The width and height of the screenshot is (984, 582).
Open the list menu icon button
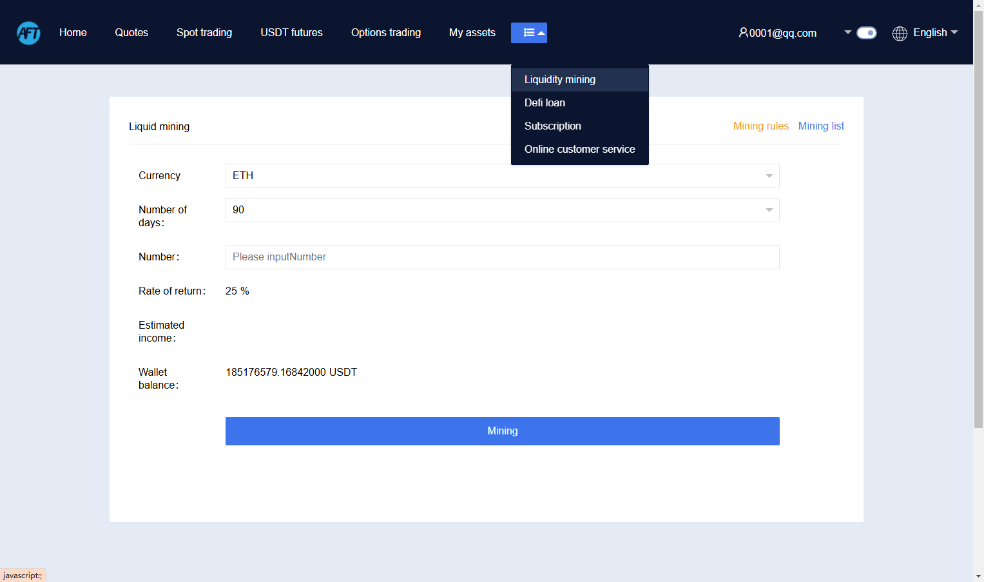click(x=529, y=33)
